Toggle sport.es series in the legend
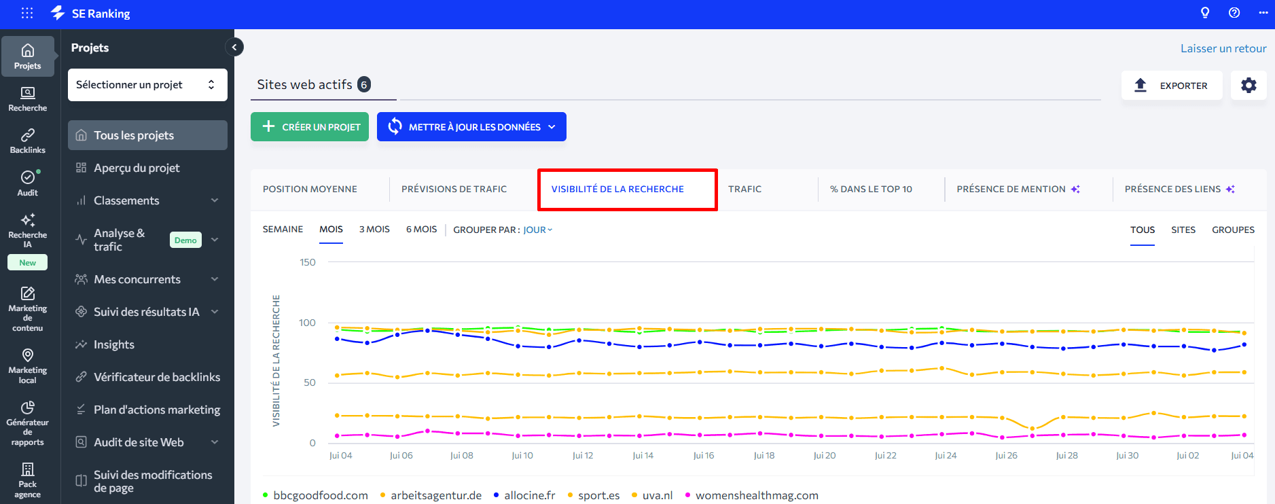The height and width of the screenshot is (504, 1275). pos(593,495)
